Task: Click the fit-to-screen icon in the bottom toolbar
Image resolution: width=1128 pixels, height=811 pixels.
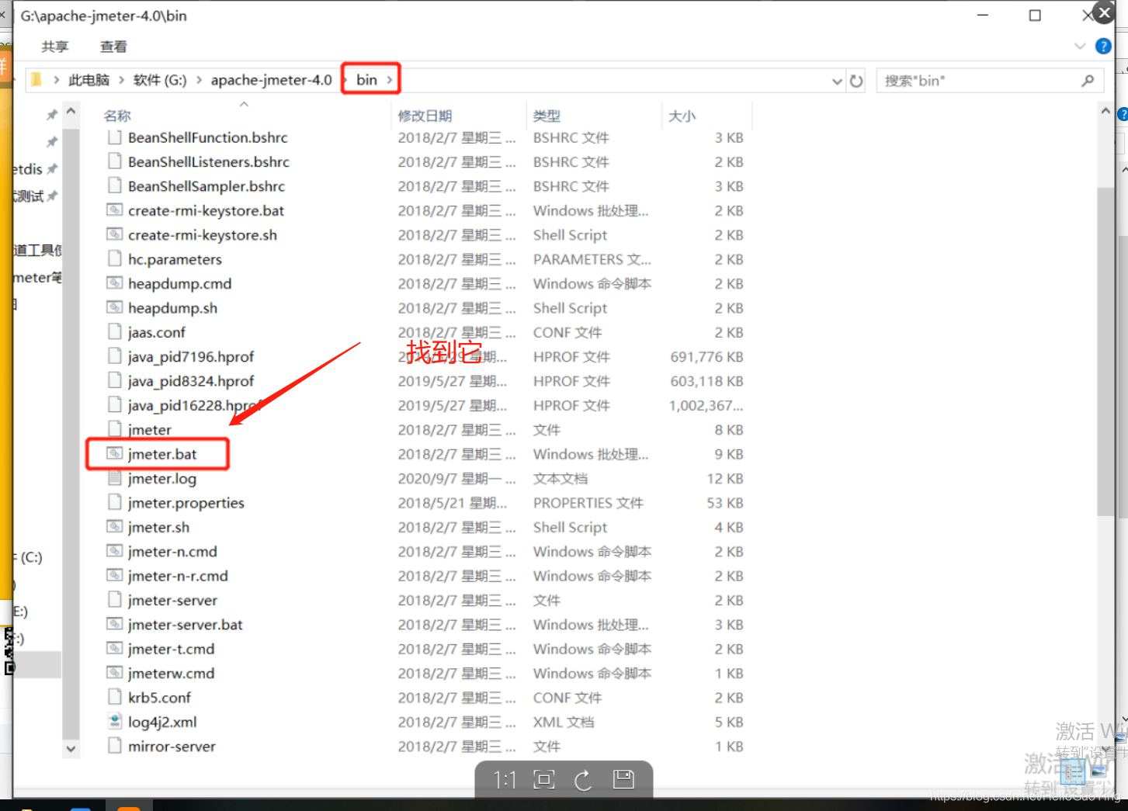Action: (x=543, y=779)
